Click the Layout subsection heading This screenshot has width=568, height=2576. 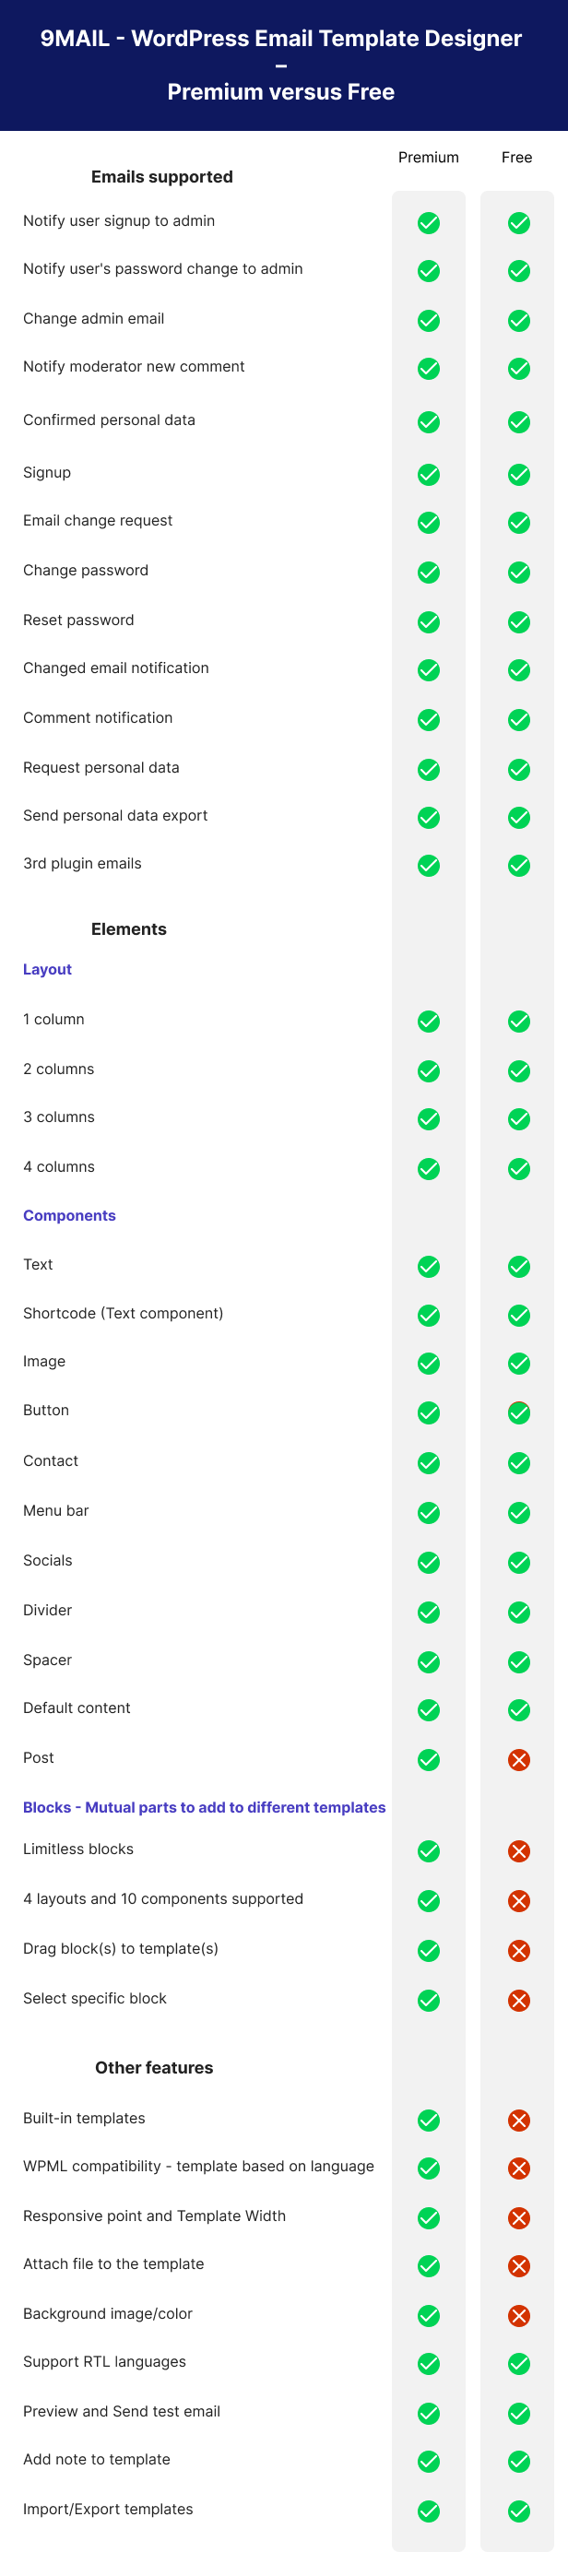pos(47,969)
